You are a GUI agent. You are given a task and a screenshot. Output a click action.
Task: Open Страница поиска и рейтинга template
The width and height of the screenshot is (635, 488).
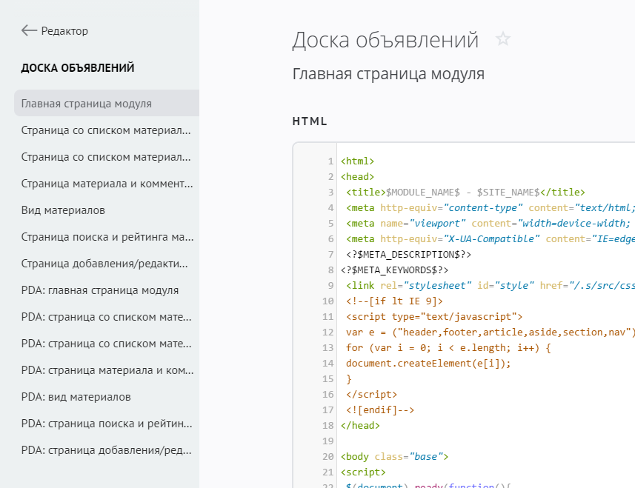pyautogui.click(x=106, y=237)
